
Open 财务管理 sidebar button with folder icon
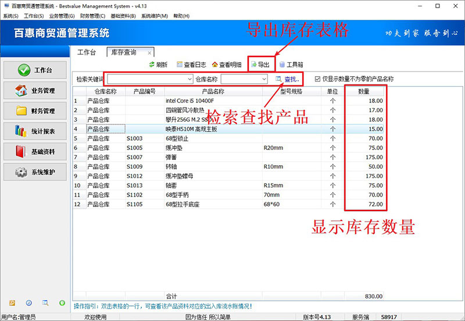tap(35, 111)
